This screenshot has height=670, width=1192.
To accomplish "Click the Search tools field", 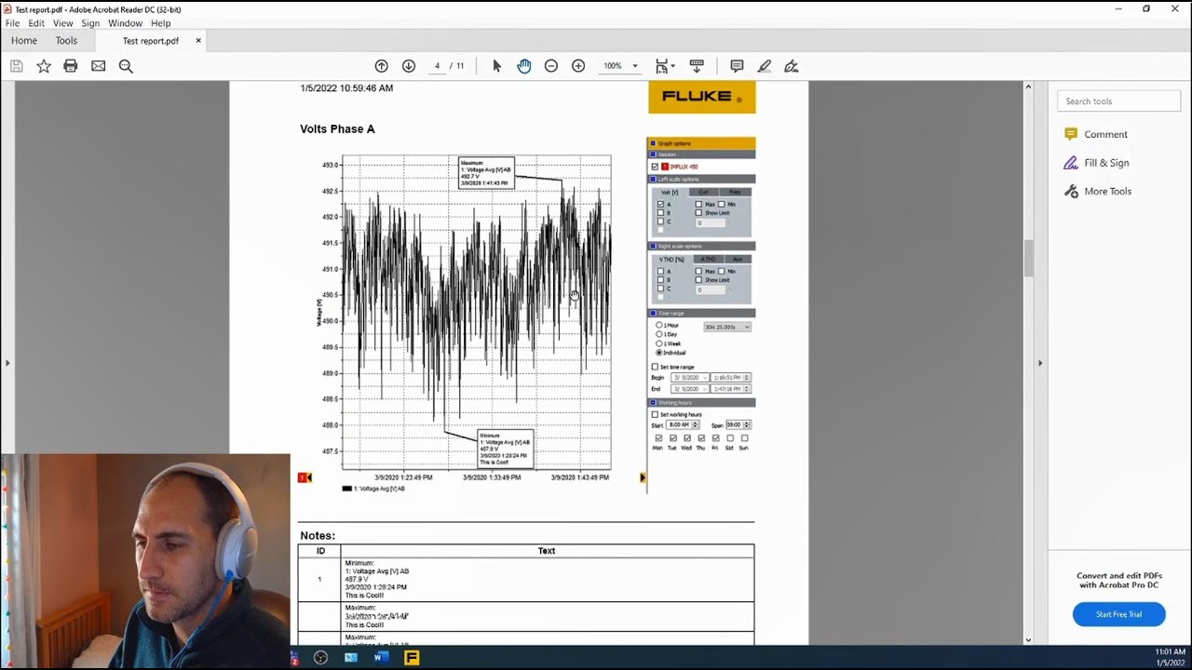I will (x=1119, y=101).
